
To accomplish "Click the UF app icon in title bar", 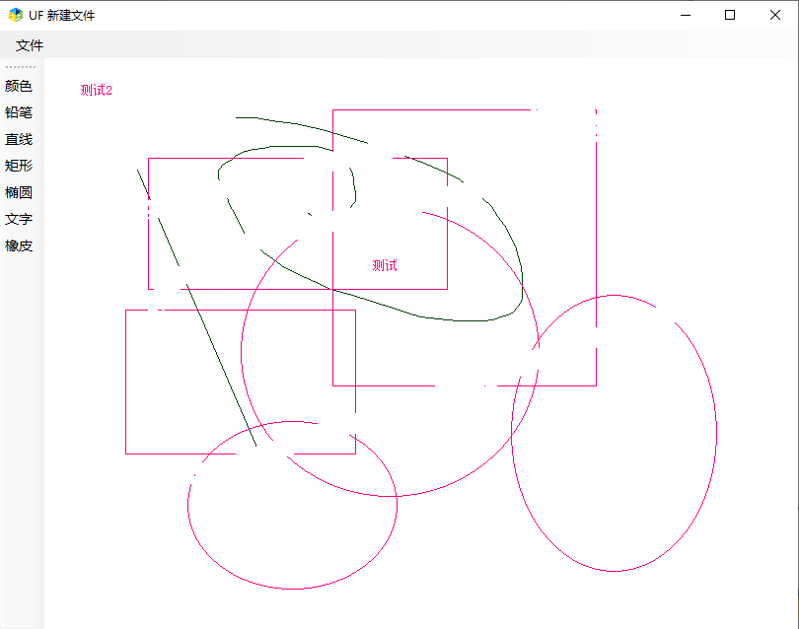I will click(16, 15).
